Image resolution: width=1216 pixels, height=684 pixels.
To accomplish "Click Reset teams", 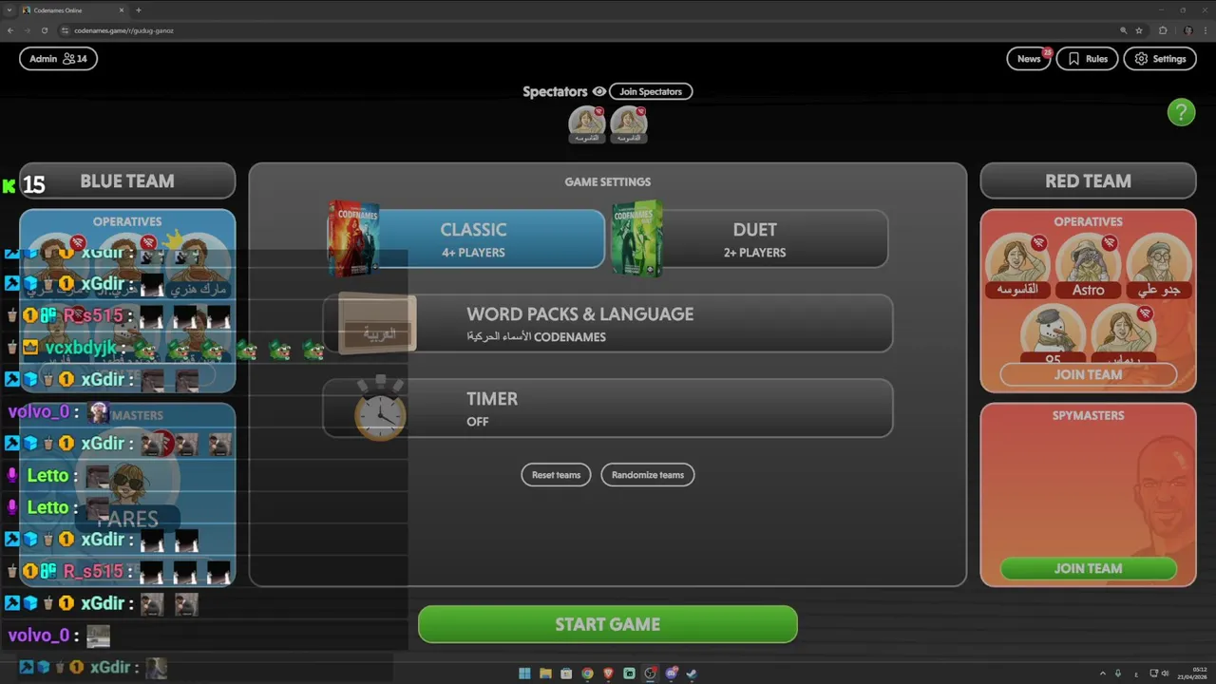I will point(556,475).
